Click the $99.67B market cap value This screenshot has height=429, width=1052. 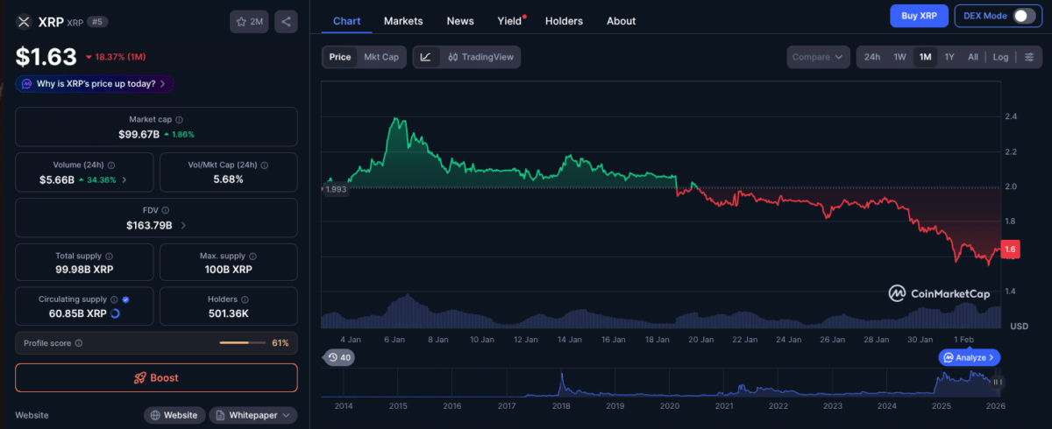pyautogui.click(x=139, y=134)
